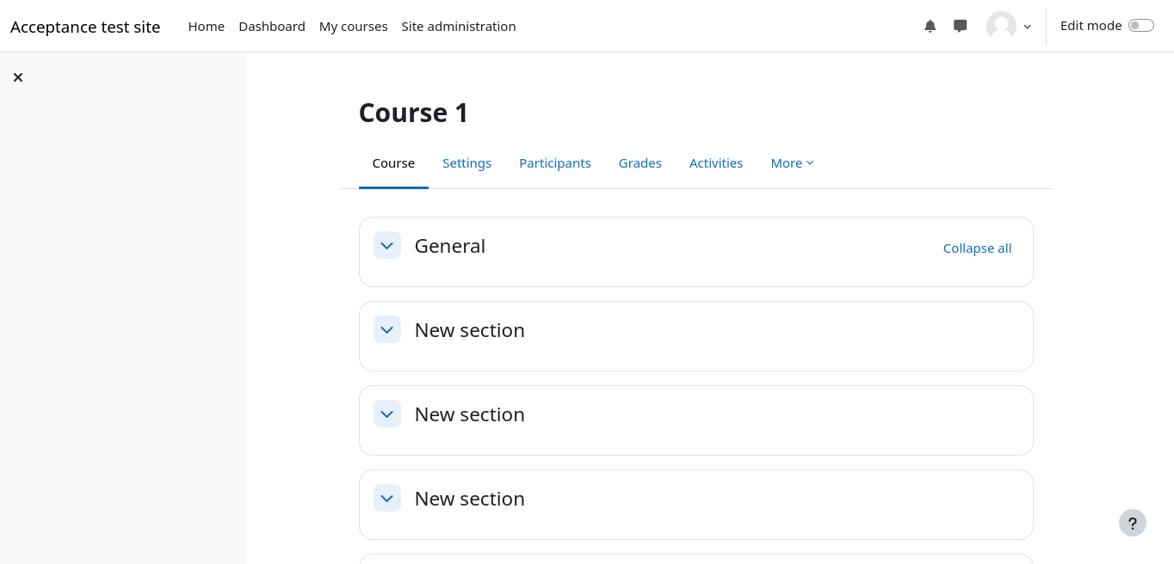Toggle Edit mode switch on
Screen dimensions: 1174x564
point(1140,26)
